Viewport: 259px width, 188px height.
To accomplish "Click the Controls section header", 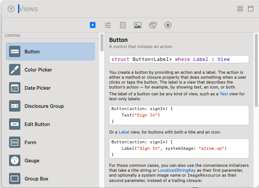I will pos(12,36).
